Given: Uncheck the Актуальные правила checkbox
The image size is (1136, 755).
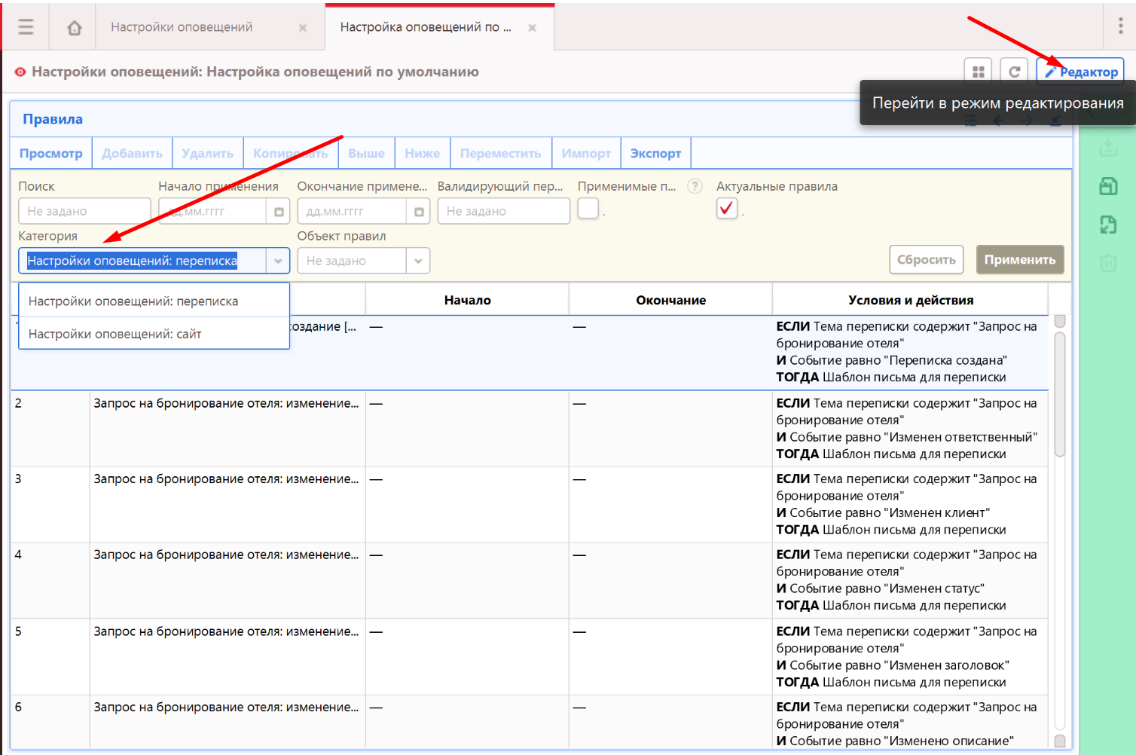Looking at the screenshot, I should tap(726, 209).
